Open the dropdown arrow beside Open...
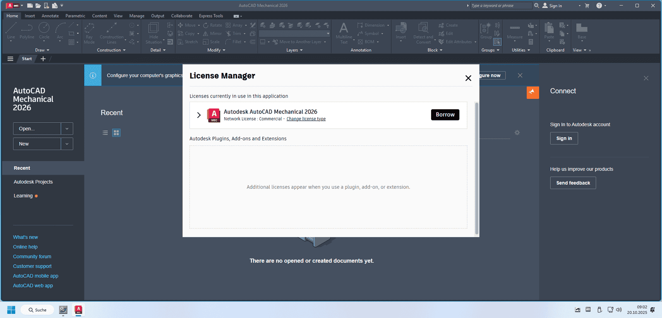The image size is (662, 318). click(x=67, y=129)
